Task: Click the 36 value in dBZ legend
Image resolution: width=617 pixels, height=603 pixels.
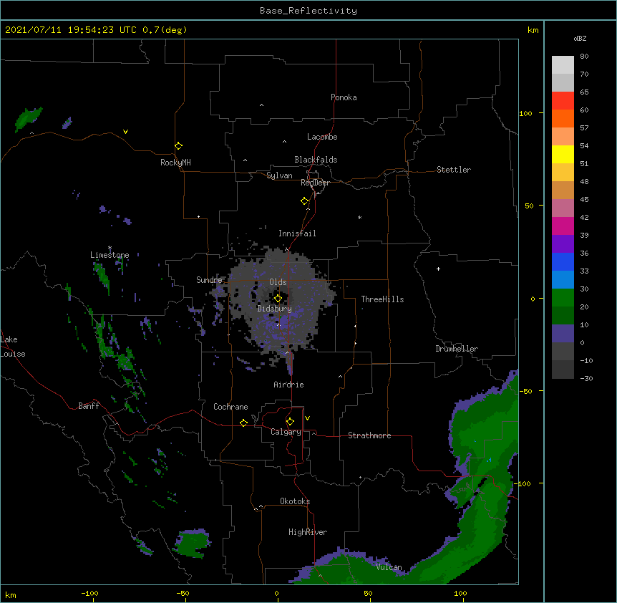Action: click(x=584, y=253)
